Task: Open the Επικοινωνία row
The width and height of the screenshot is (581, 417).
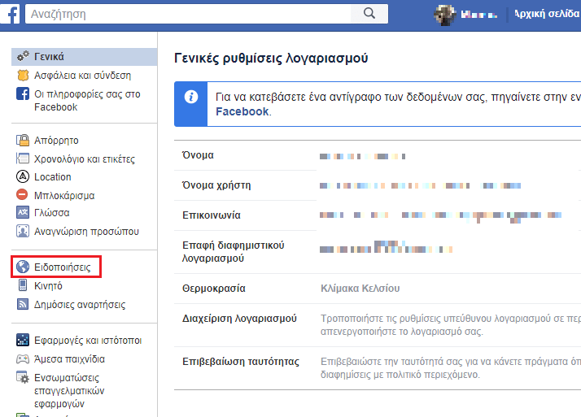Action: [x=378, y=215]
